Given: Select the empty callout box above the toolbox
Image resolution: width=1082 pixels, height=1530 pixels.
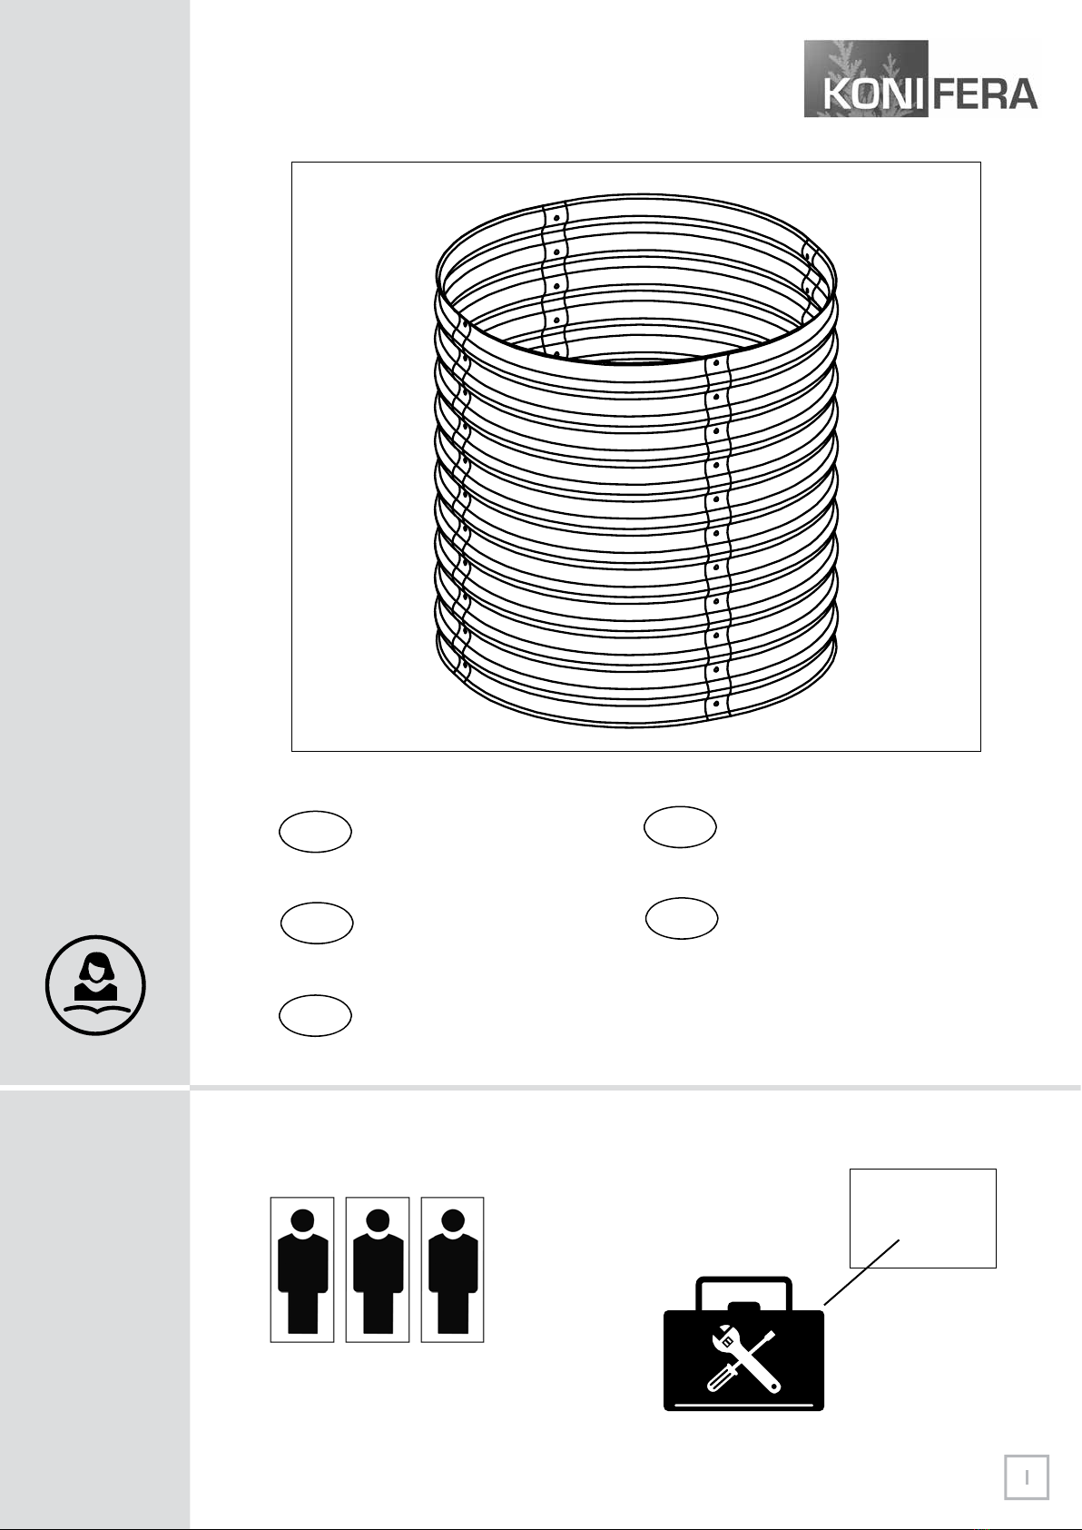Looking at the screenshot, I should tap(923, 1218).
